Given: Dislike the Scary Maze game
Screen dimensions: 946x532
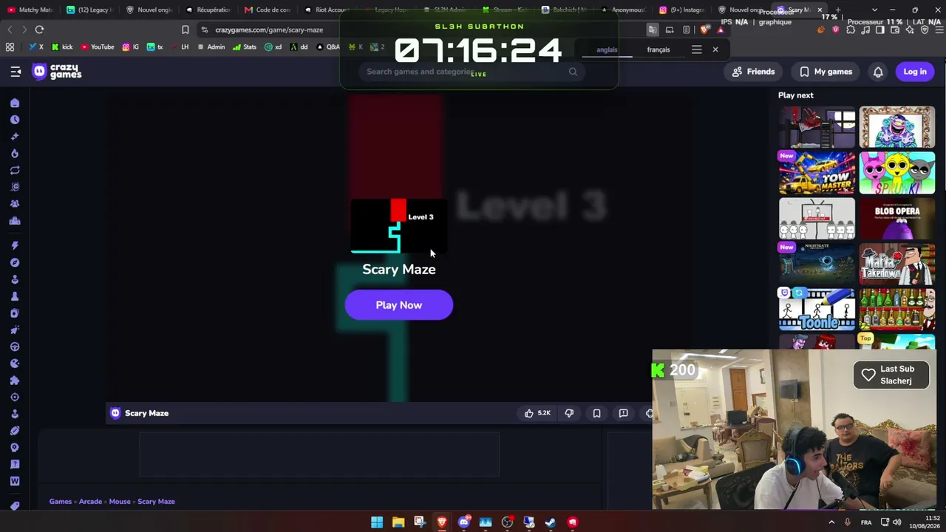Looking at the screenshot, I should [x=569, y=413].
